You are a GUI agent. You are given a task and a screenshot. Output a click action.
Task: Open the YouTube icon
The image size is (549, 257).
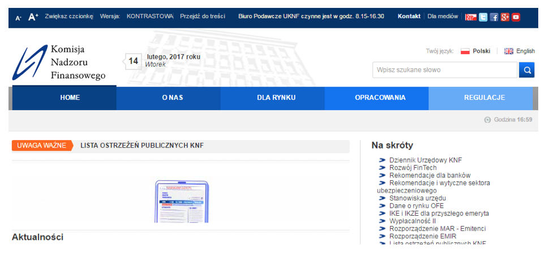(516, 17)
